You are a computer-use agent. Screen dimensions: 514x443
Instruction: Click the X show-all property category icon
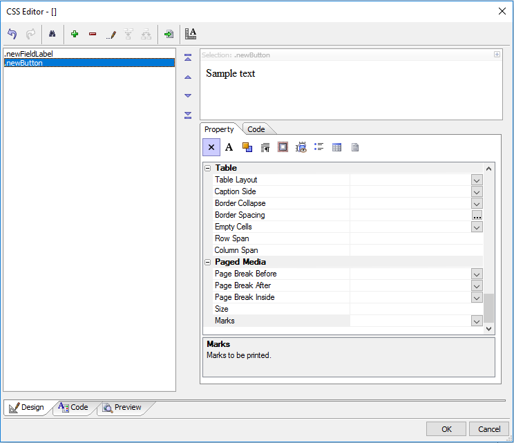click(211, 147)
